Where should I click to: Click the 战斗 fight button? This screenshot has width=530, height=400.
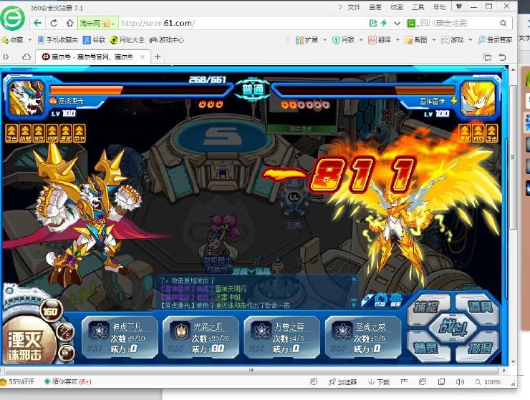(x=453, y=327)
